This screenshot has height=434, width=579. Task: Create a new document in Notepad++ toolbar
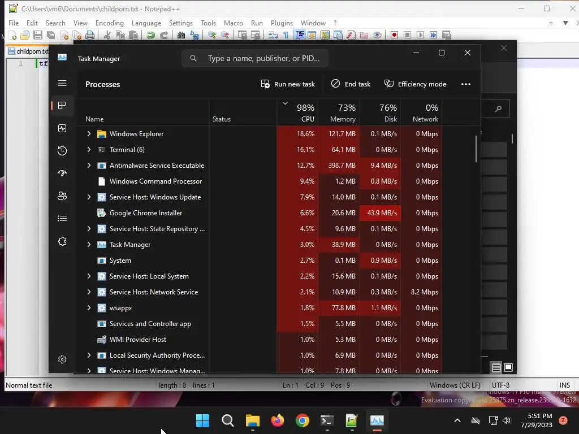click(12, 35)
